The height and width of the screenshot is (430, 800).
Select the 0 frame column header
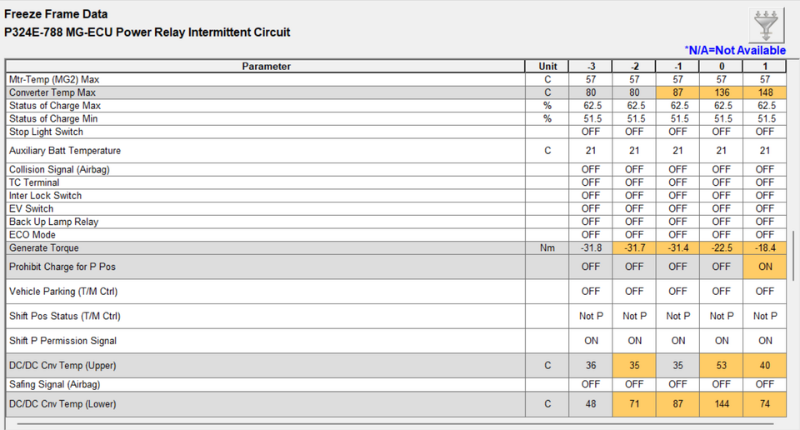pos(722,67)
